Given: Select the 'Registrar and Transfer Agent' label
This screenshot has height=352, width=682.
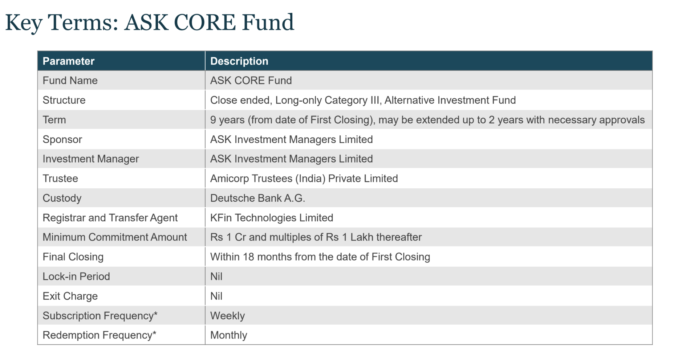Looking at the screenshot, I should click(110, 218).
